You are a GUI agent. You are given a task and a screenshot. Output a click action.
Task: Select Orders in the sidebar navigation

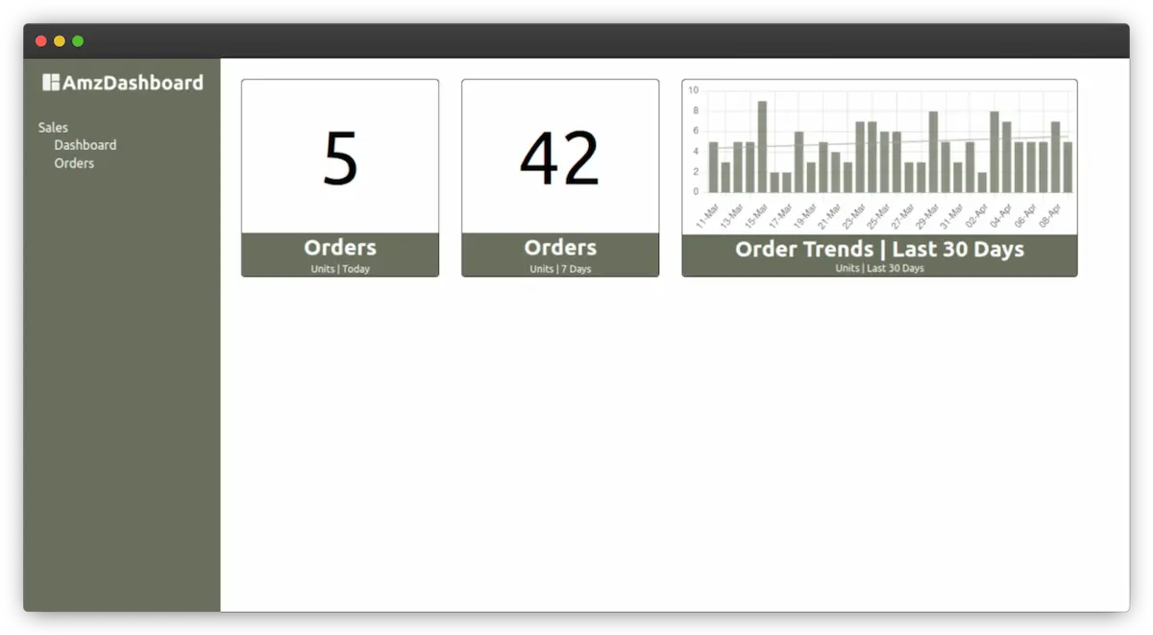pyautogui.click(x=74, y=162)
